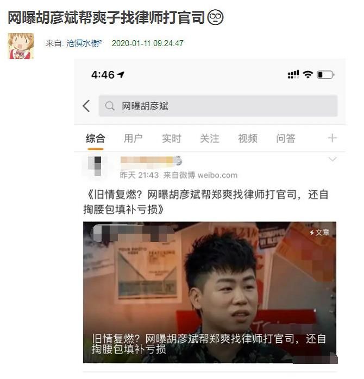Expand the post options chevron
This screenshot has width=364, height=379.
click(x=332, y=159)
